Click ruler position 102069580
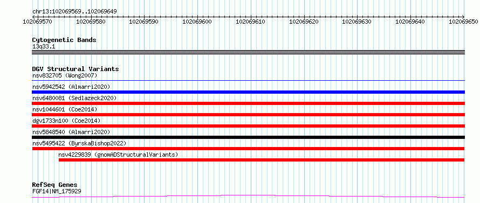 coord(91,22)
